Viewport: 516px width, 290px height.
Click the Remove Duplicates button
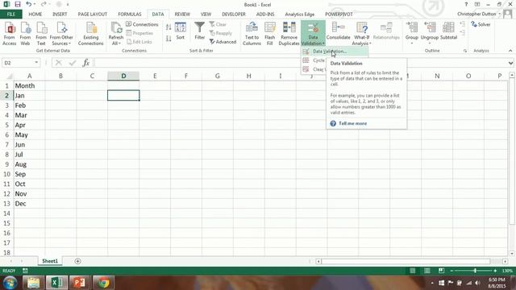coord(289,34)
